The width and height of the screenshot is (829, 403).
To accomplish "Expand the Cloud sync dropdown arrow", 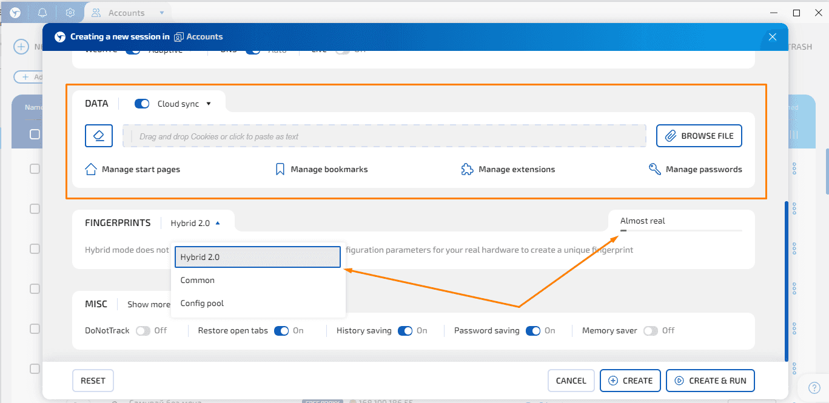I will click(208, 103).
